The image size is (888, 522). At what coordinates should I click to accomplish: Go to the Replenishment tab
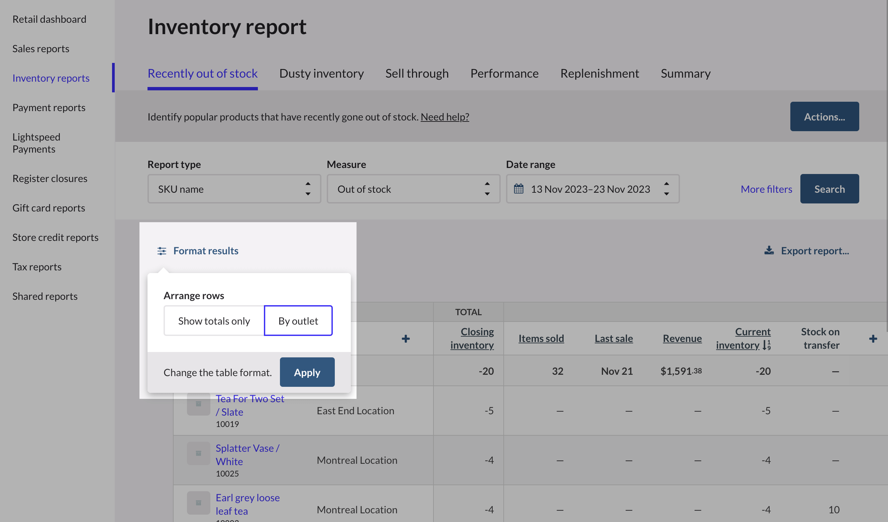pos(599,73)
